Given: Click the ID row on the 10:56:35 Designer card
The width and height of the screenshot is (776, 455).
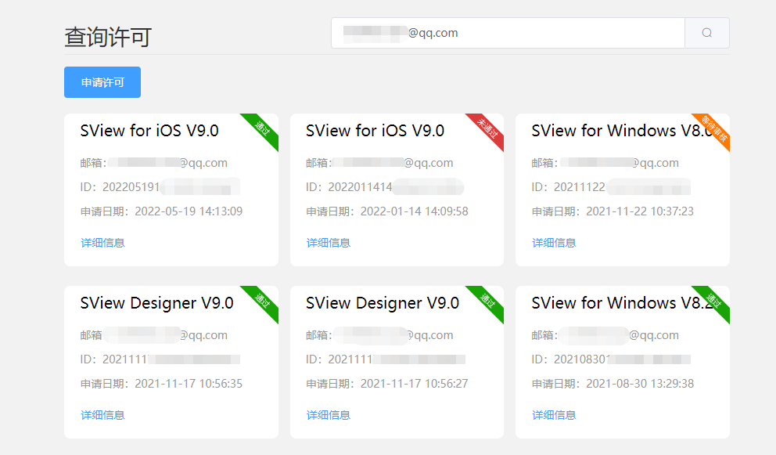Looking at the screenshot, I should point(160,359).
